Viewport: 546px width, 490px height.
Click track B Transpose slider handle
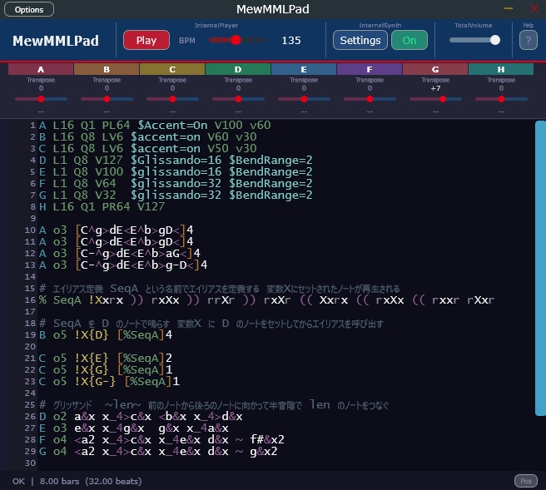pyautogui.click(x=107, y=99)
